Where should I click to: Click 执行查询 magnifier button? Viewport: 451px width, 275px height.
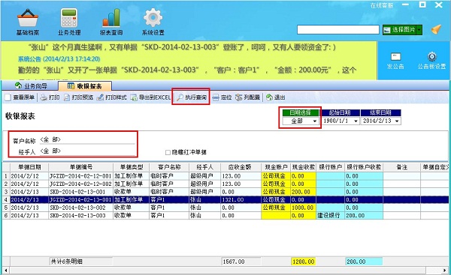(191, 97)
